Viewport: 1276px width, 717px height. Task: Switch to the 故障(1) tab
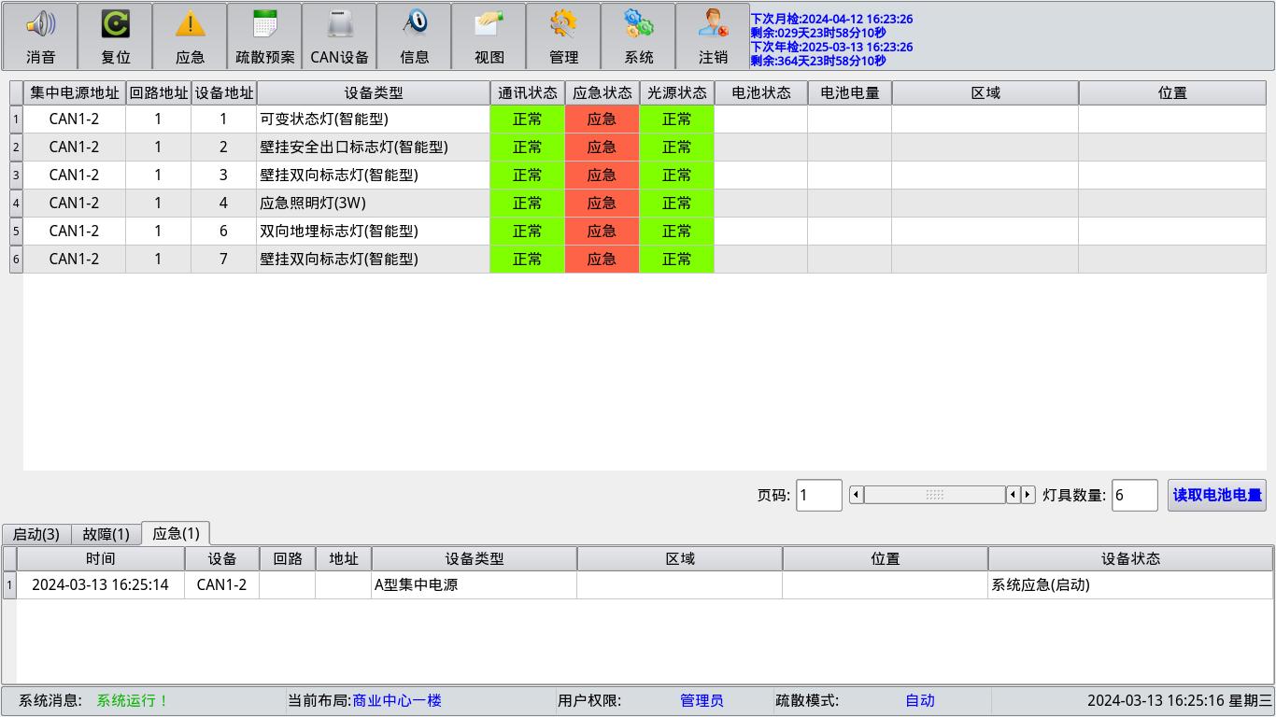click(x=106, y=534)
